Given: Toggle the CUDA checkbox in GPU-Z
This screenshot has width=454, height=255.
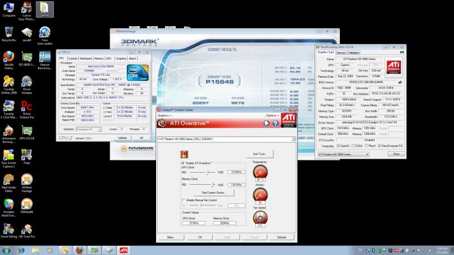Looking at the screenshot, I should [x=352, y=146].
